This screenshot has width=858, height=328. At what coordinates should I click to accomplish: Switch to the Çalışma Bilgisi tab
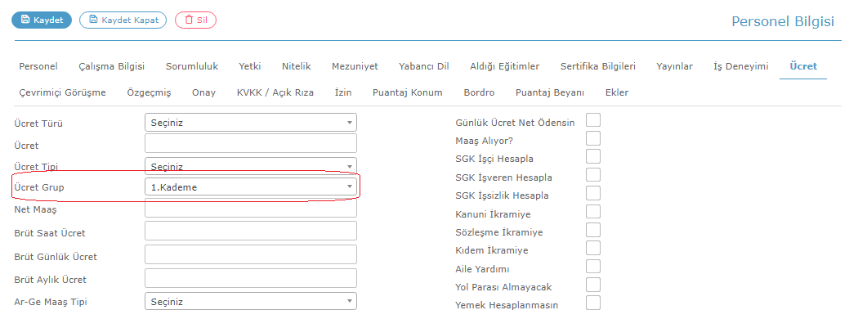coord(112,66)
